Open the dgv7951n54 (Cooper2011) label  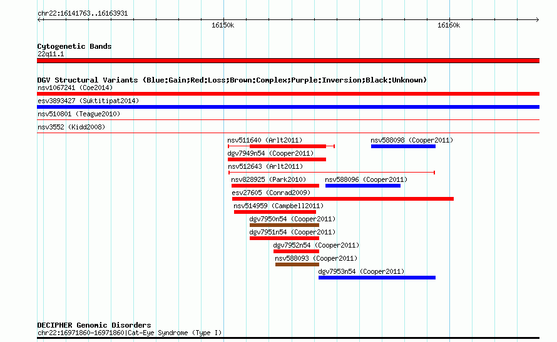pyautogui.click(x=292, y=232)
